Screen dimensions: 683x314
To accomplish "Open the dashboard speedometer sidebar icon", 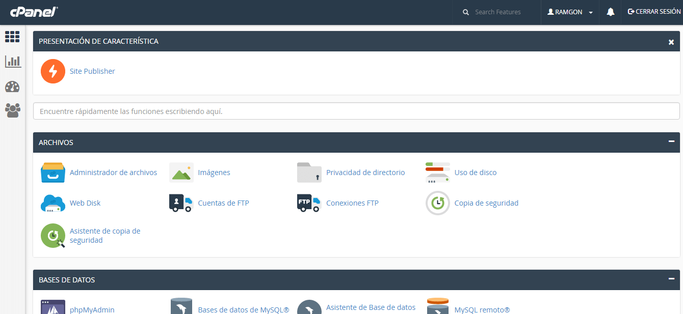I will pos(13,87).
